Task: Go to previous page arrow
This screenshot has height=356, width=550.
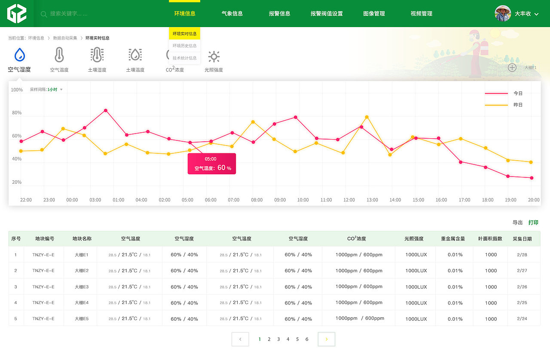Action: pyautogui.click(x=240, y=339)
